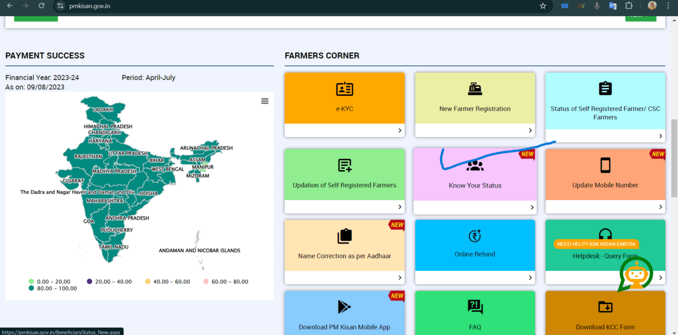Toggle the 40.00 - 60.00 legend item

(167, 282)
